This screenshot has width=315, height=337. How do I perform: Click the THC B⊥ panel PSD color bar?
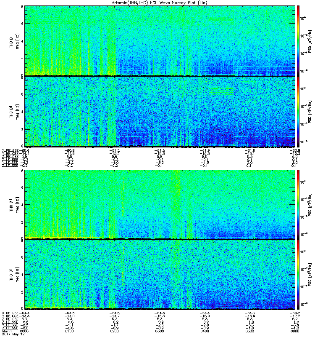(x=298, y=204)
